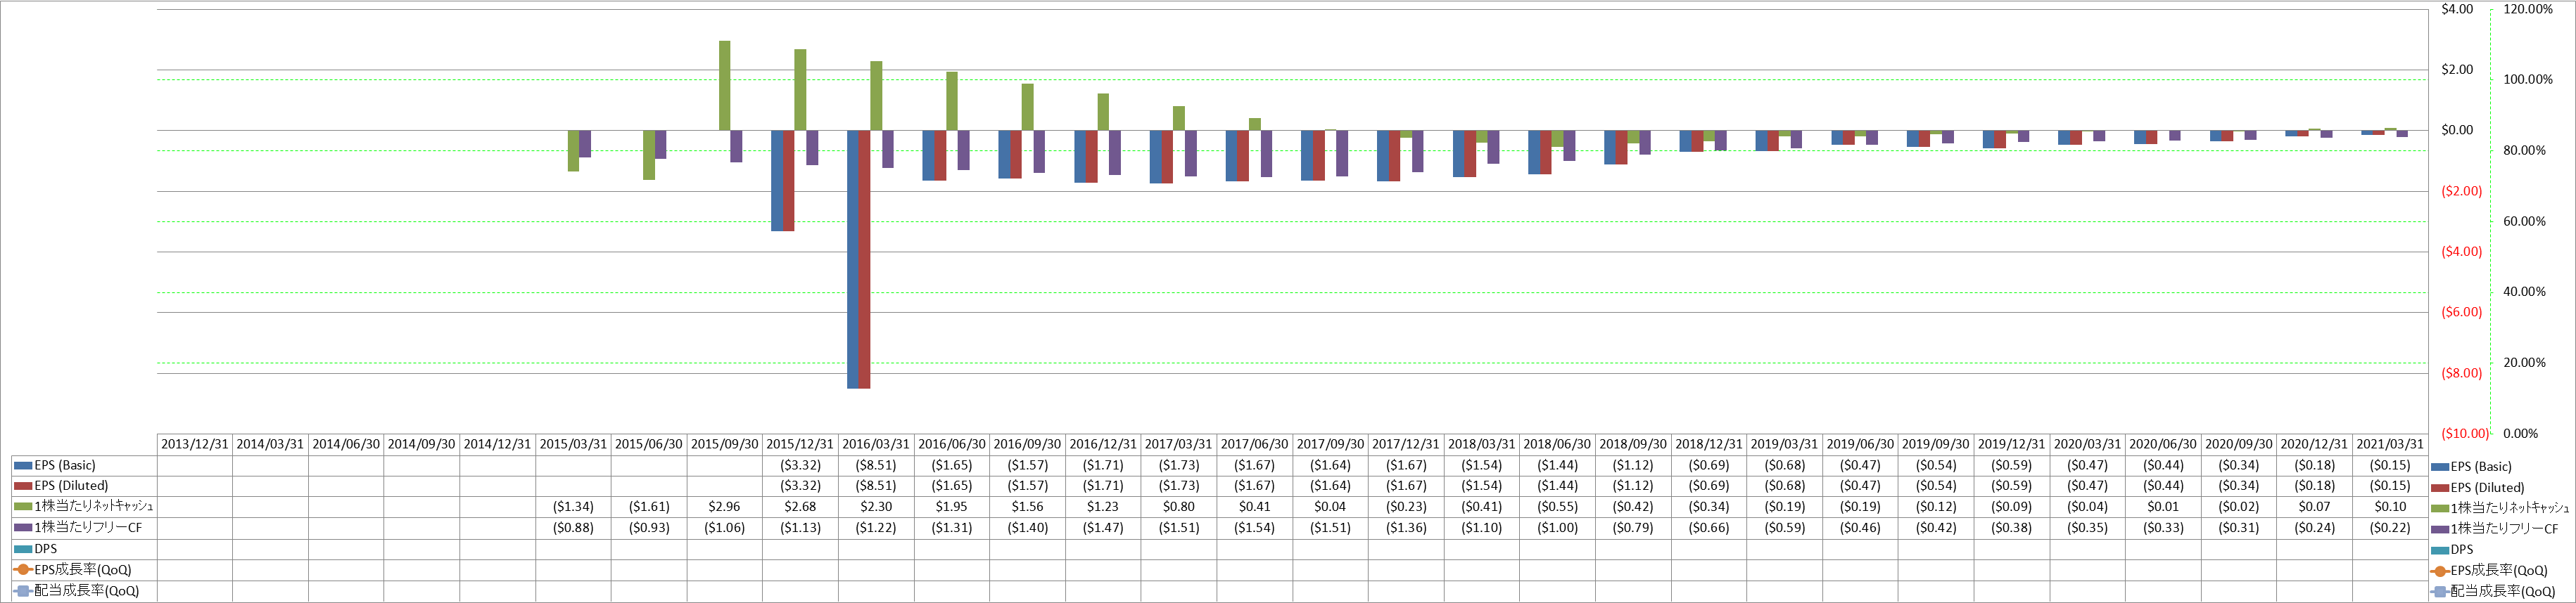Select the net cash cell ($1.61) for 2015/06/30
The height and width of the screenshot is (603, 2576).
(x=649, y=507)
